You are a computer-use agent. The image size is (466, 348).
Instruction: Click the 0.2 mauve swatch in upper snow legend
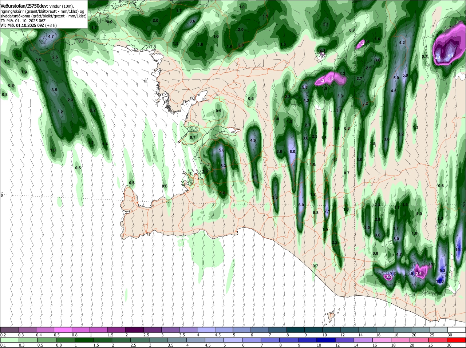(x=9, y=329)
